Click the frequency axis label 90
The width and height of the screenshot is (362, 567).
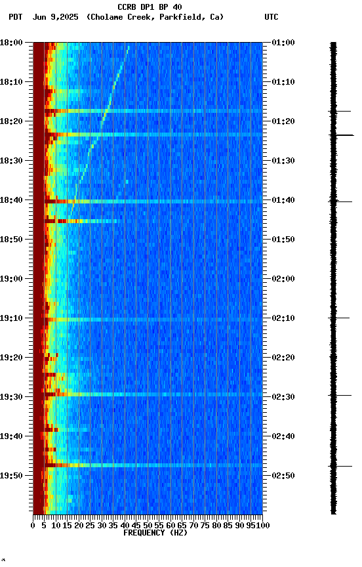pos(240,526)
